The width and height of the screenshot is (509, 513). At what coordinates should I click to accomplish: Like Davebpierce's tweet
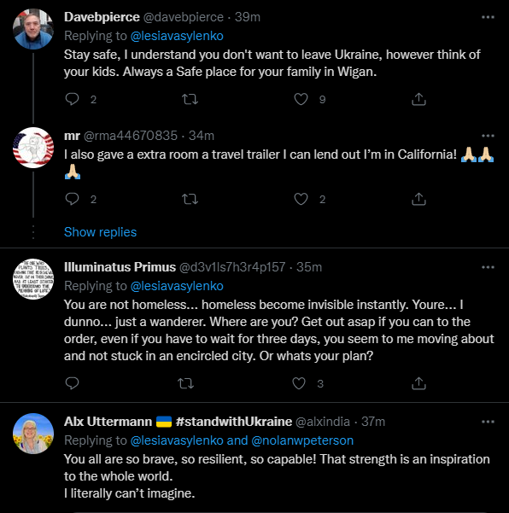tap(301, 99)
